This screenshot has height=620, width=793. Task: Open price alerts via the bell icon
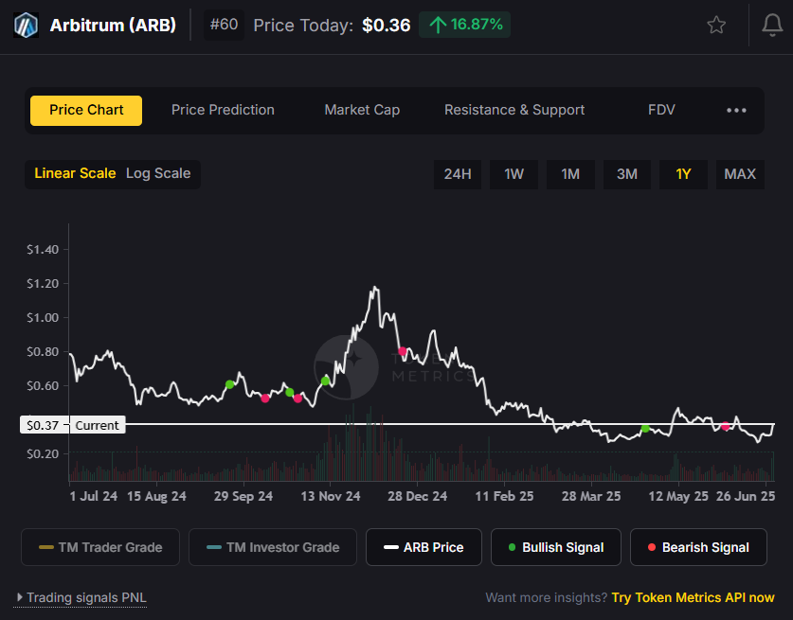point(772,25)
